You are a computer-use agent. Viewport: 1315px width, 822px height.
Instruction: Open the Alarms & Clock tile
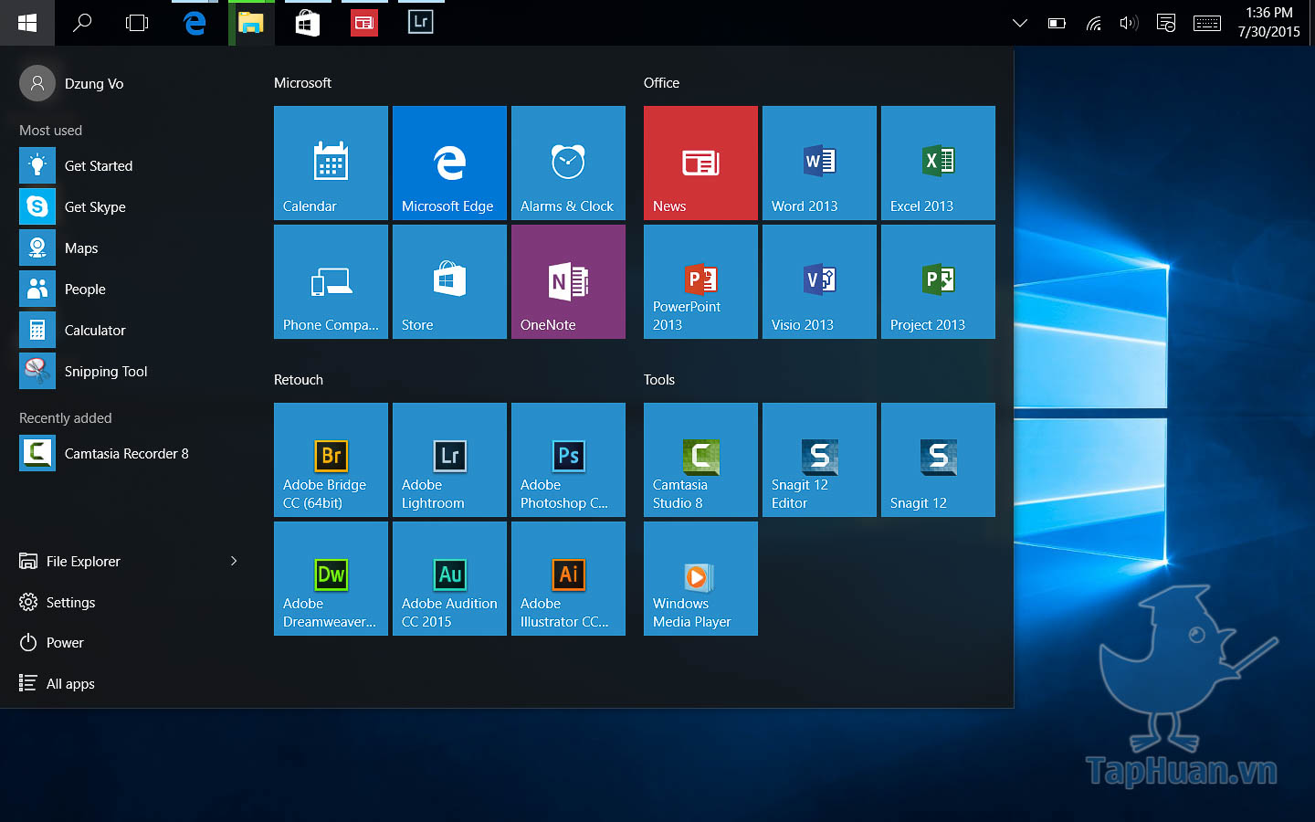pos(568,163)
